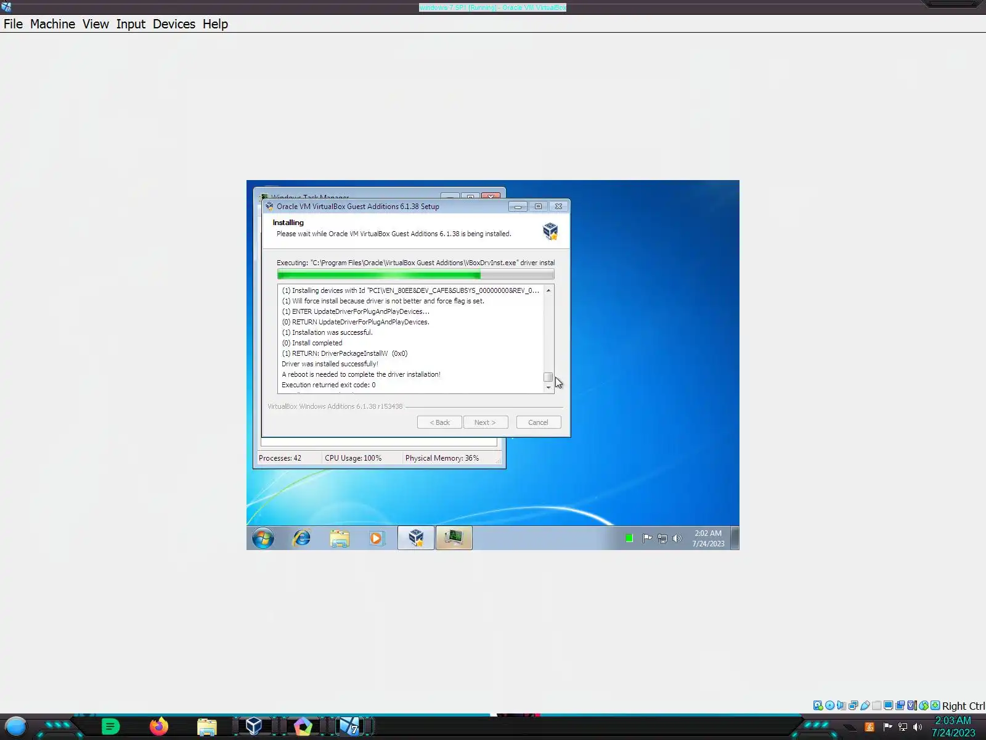Click the install log scrollbar thumb
This screenshot has width=986, height=740.
548,377
